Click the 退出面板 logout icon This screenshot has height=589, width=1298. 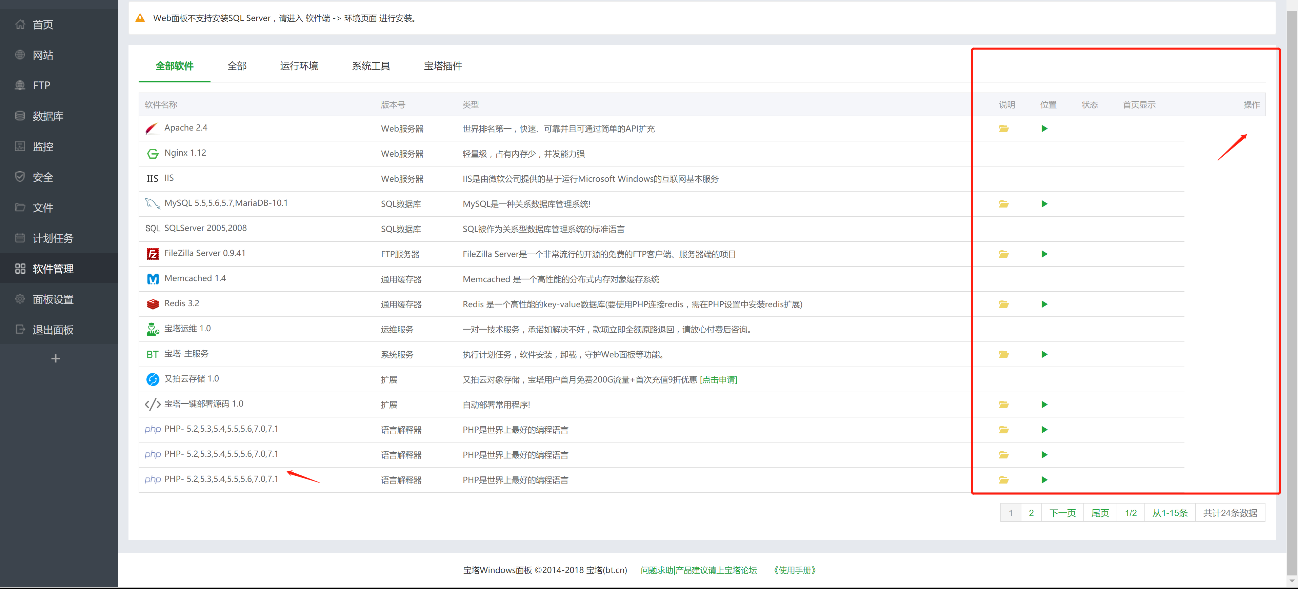(x=20, y=330)
